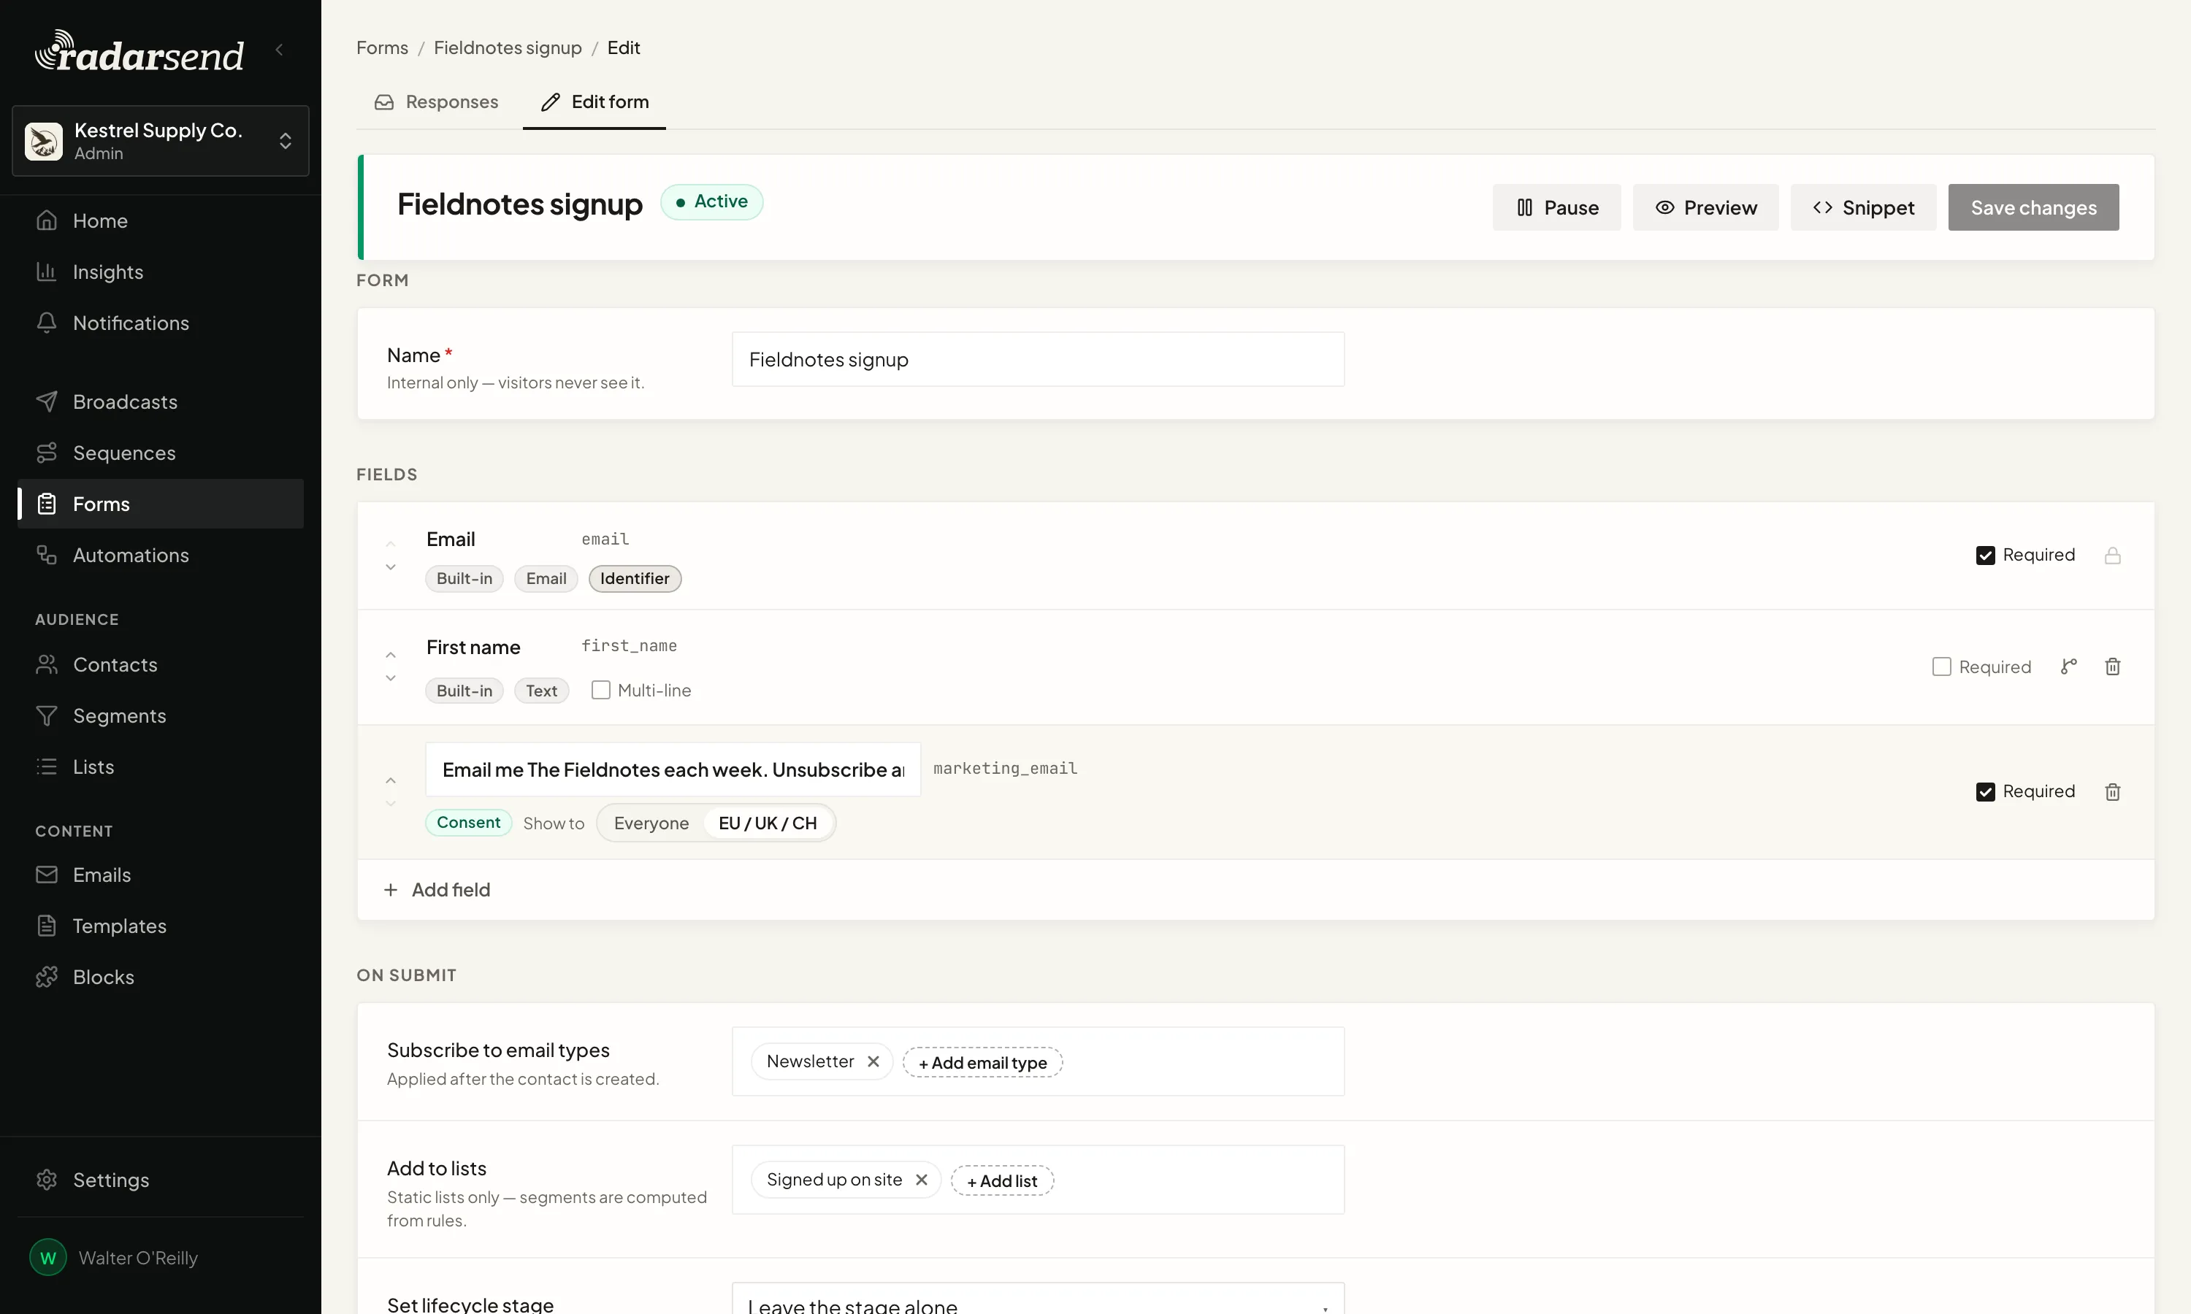Open Settings in the sidebar

click(x=160, y=1180)
